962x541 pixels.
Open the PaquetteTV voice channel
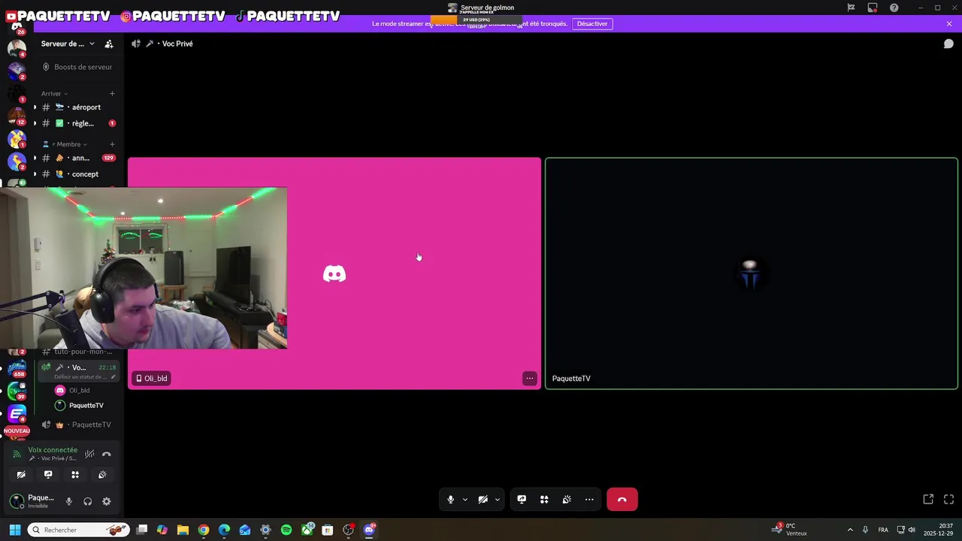pos(78,425)
